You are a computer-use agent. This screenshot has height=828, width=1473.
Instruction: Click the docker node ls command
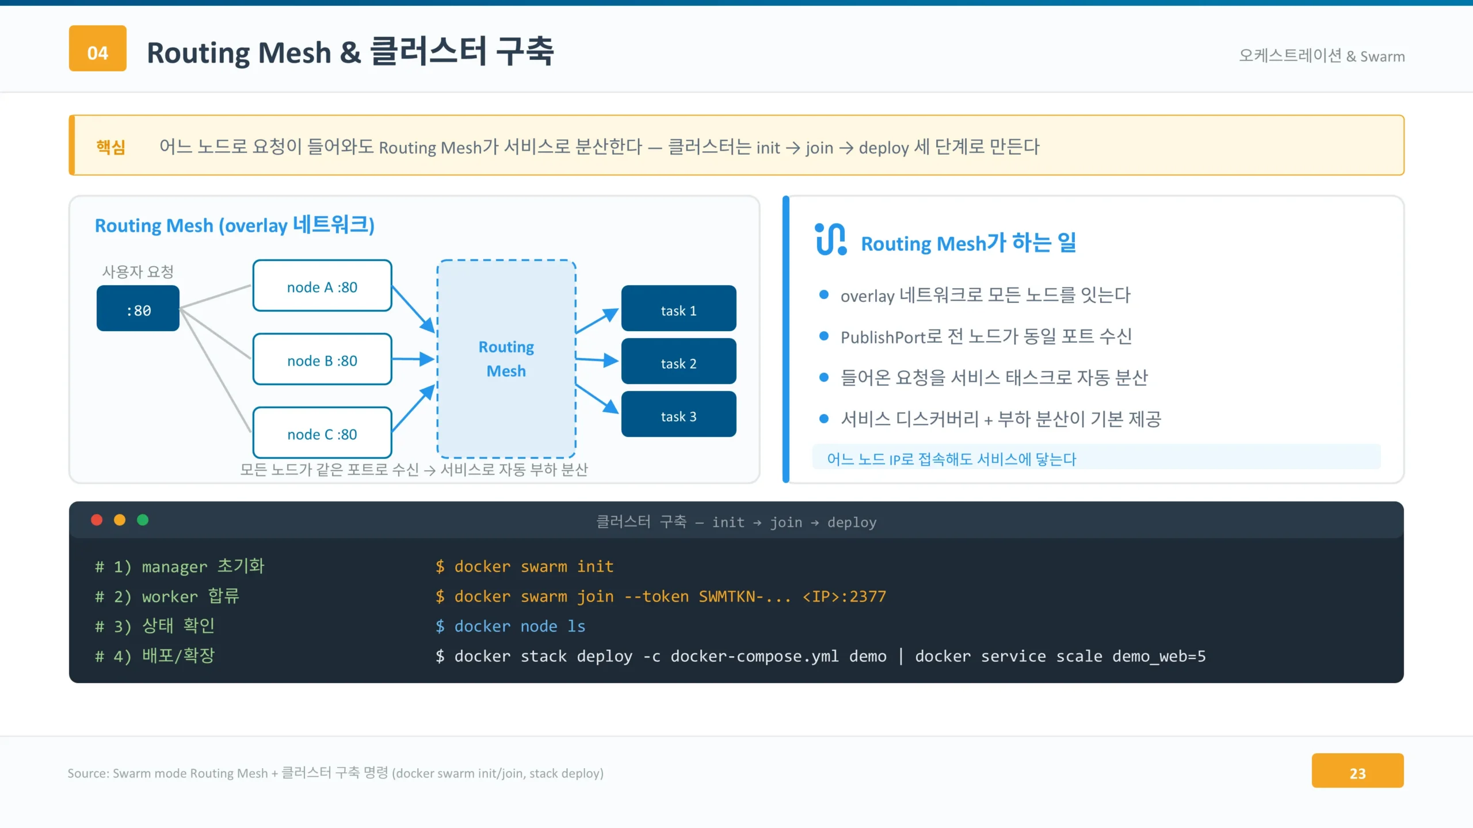[x=510, y=626]
